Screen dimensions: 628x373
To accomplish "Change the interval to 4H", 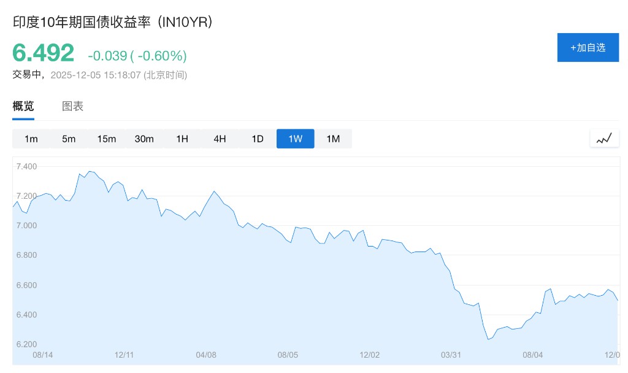I will 220,139.
